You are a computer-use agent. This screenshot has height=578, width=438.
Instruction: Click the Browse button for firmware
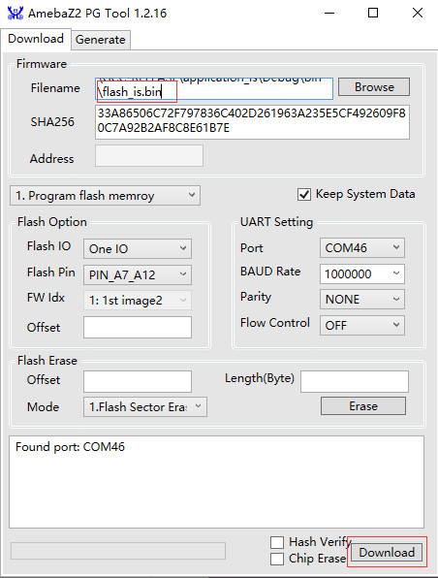[374, 87]
